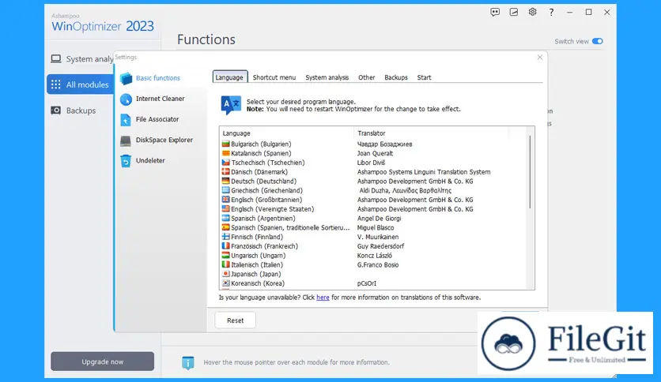Switch to the Language tab
This screenshot has width=661, height=382.
point(229,77)
